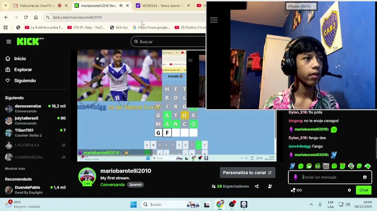377x211 pixels.
Task: Open the webcam app taskbar icon
Action: point(244,204)
